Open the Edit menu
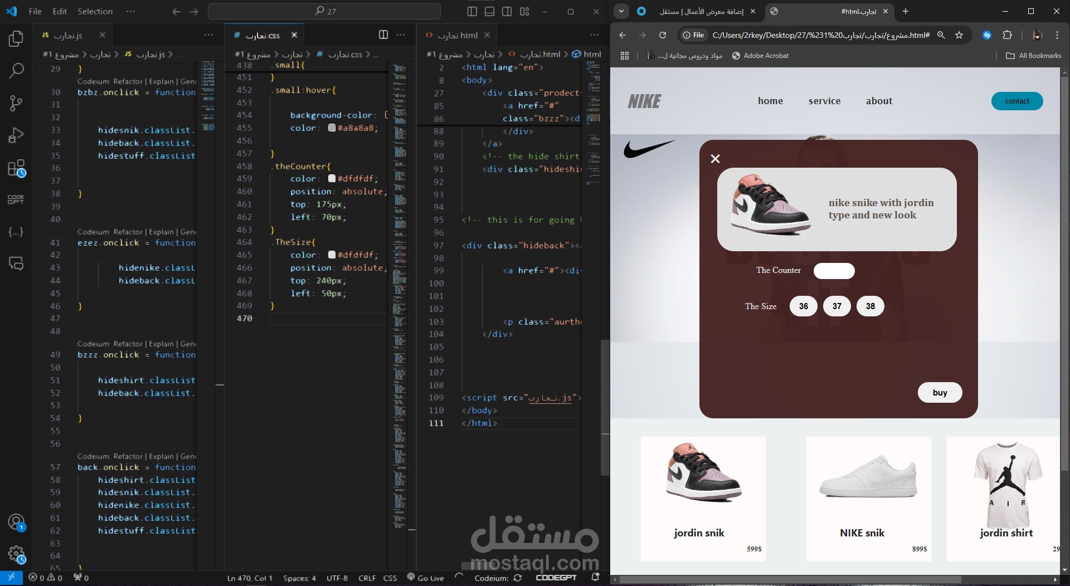 pyautogui.click(x=60, y=11)
